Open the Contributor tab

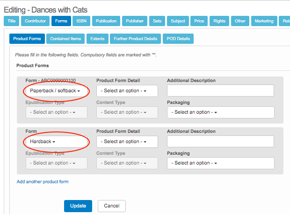click(36, 21)
